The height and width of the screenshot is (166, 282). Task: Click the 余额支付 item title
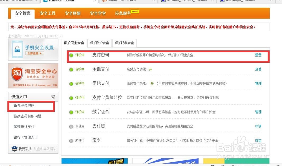point(101,69)
